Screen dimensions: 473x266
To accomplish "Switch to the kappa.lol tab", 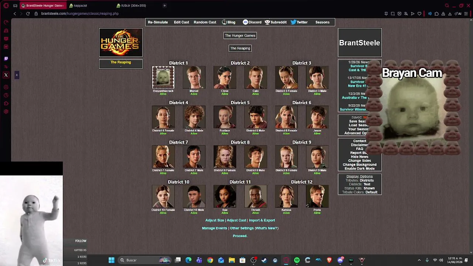I will tap(90, 6).
